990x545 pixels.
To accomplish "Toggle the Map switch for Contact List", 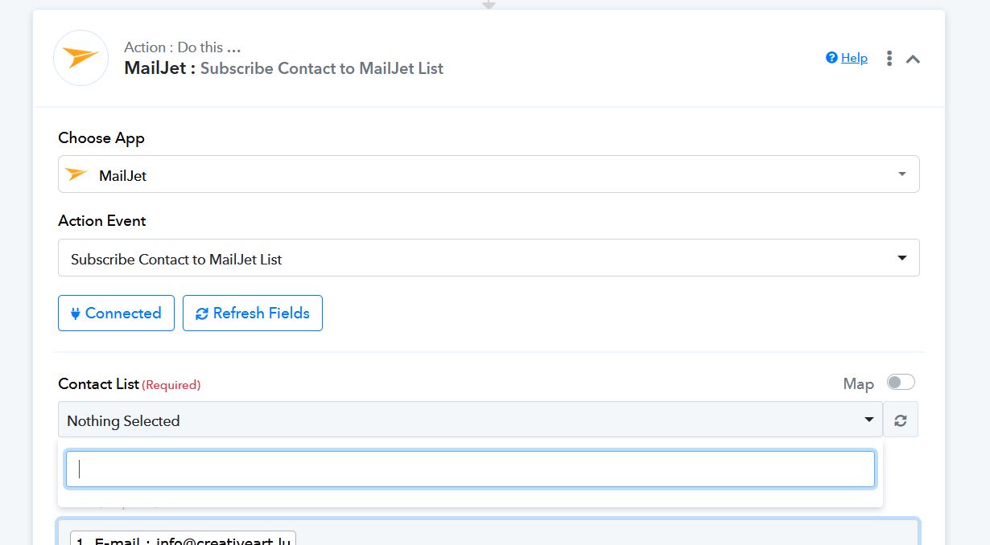I will click(901, 383).
